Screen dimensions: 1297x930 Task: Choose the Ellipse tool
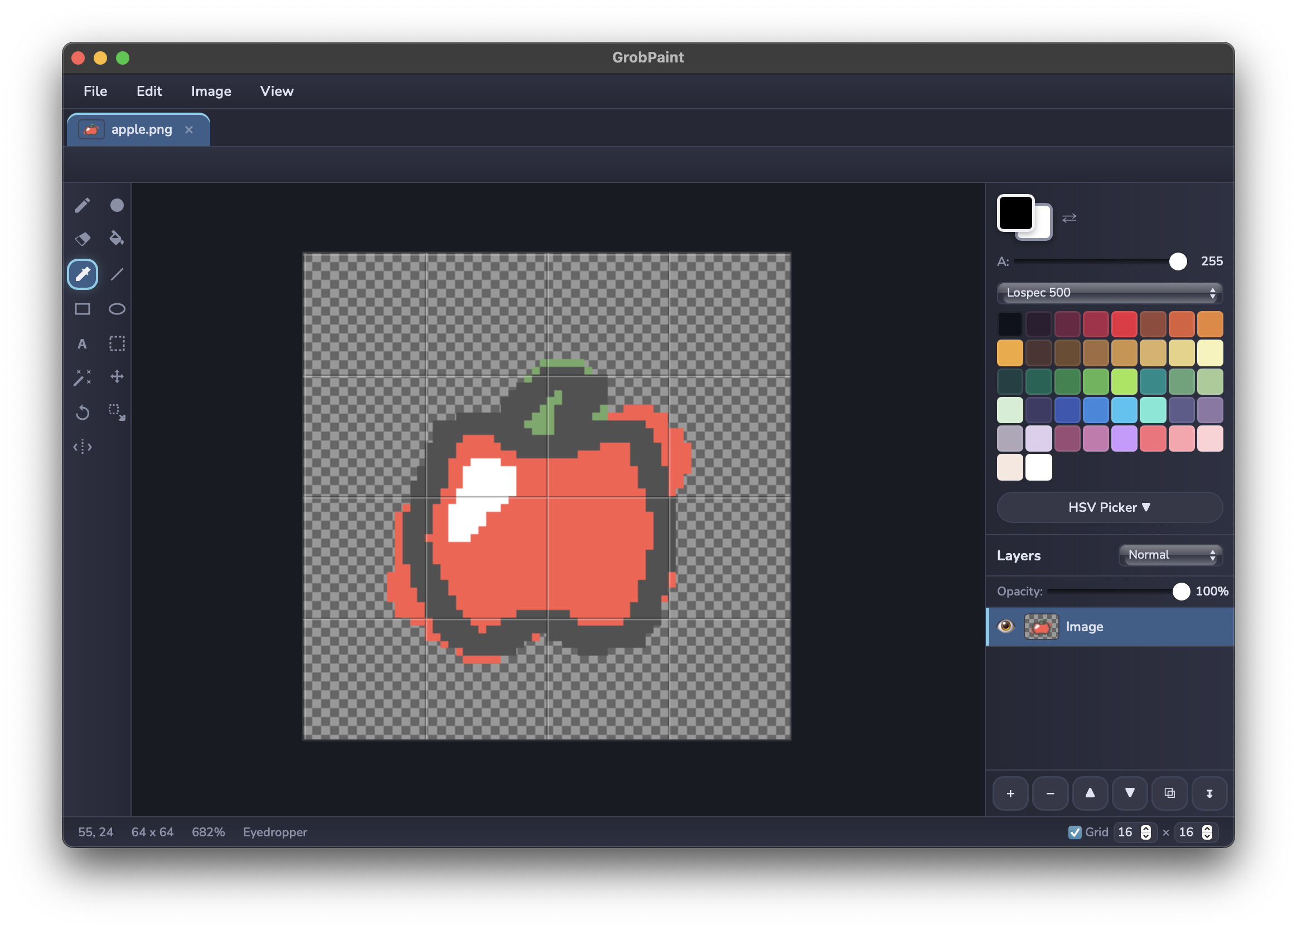click(117, 309)
